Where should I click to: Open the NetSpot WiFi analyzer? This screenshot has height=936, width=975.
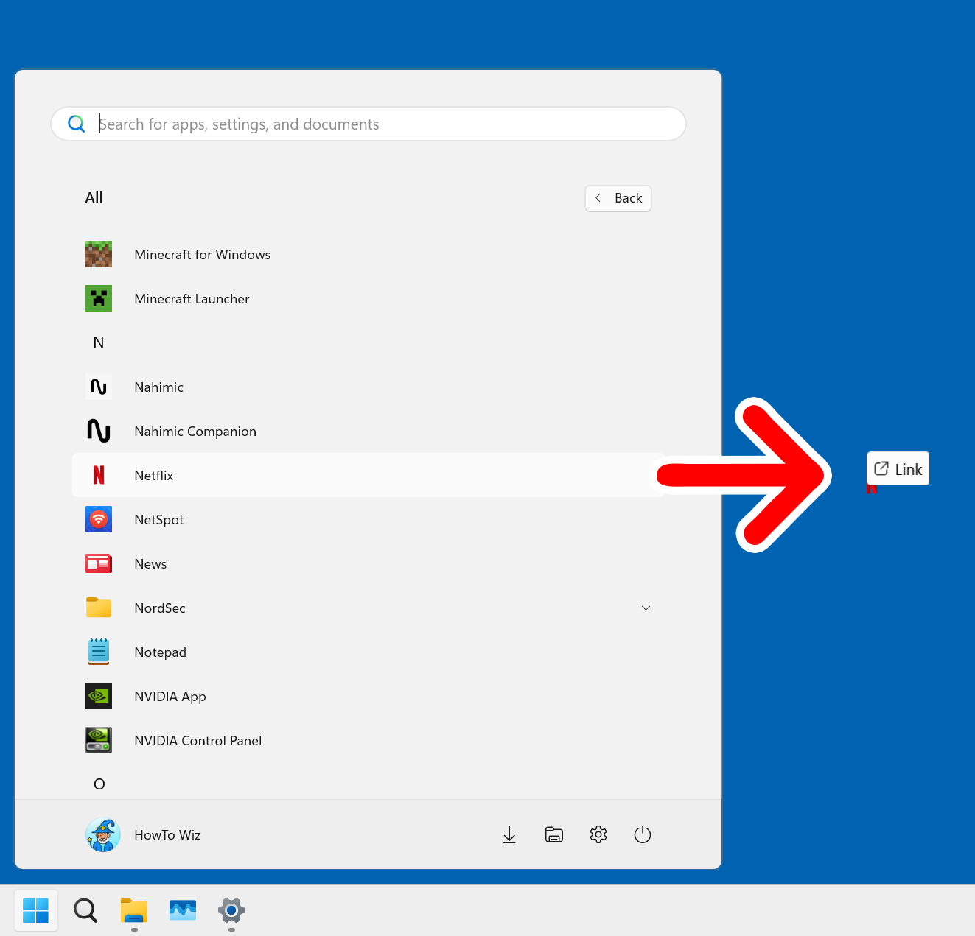pos(158,519)
